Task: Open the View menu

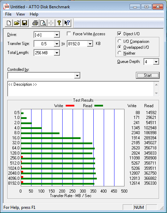Action: coord(20,14)
